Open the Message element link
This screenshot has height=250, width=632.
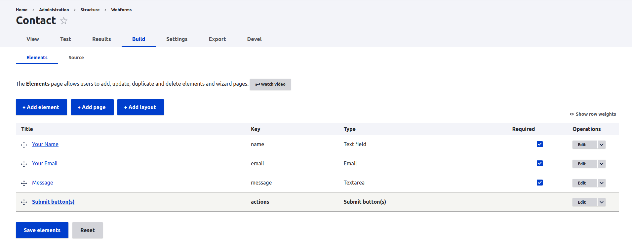tap(42, 183)
